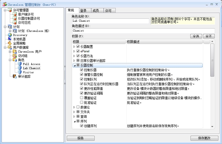Switch to the 成员 tab
222x144 pixels.
coord(97,11)
